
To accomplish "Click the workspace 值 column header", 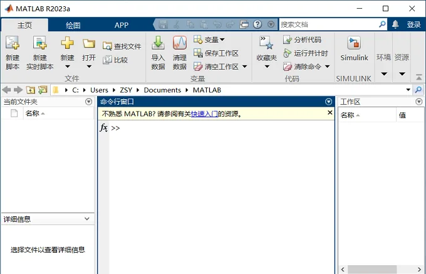I will (x=410, y=115).
